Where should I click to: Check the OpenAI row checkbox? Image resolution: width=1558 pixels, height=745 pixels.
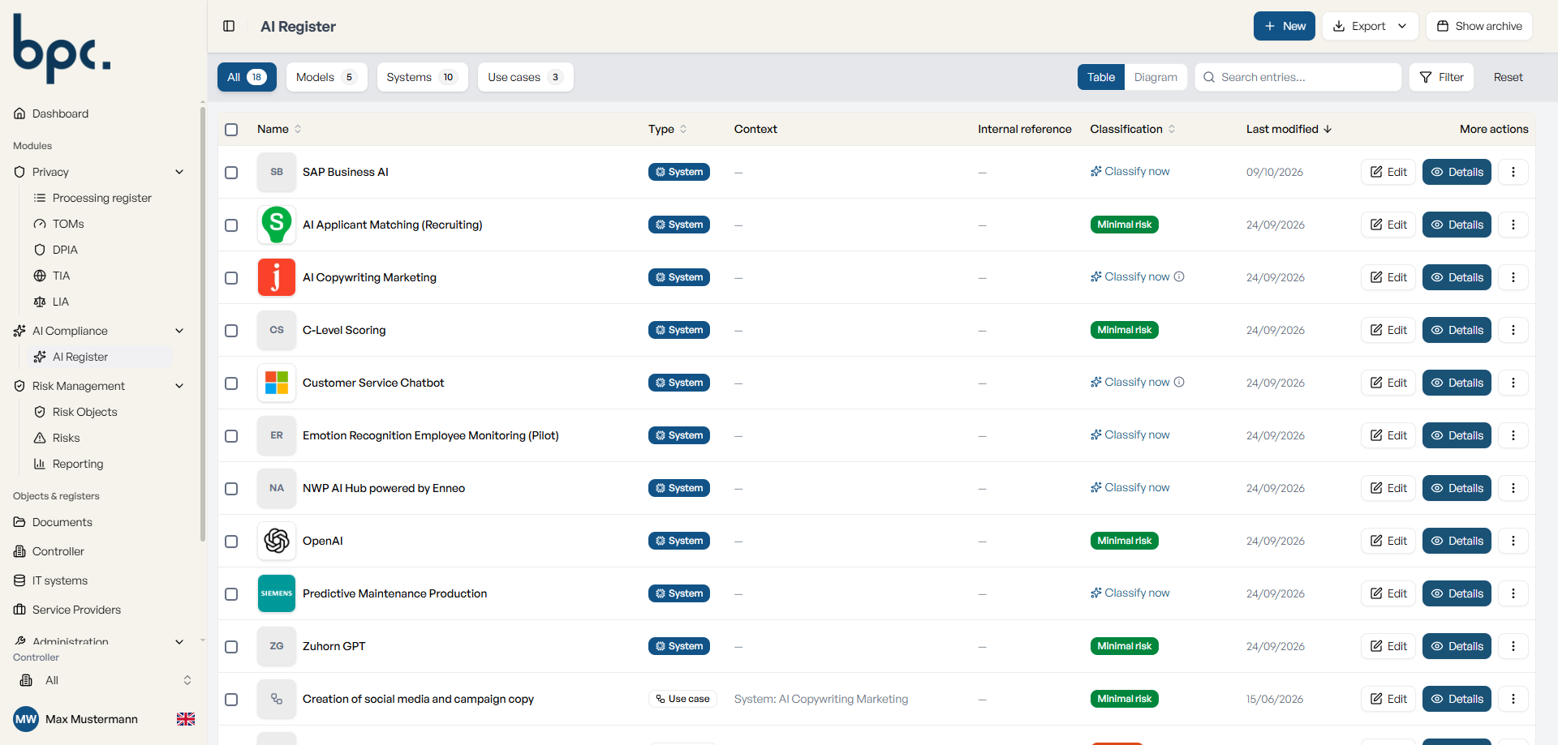pyautogui.click(x=231, y=542)
